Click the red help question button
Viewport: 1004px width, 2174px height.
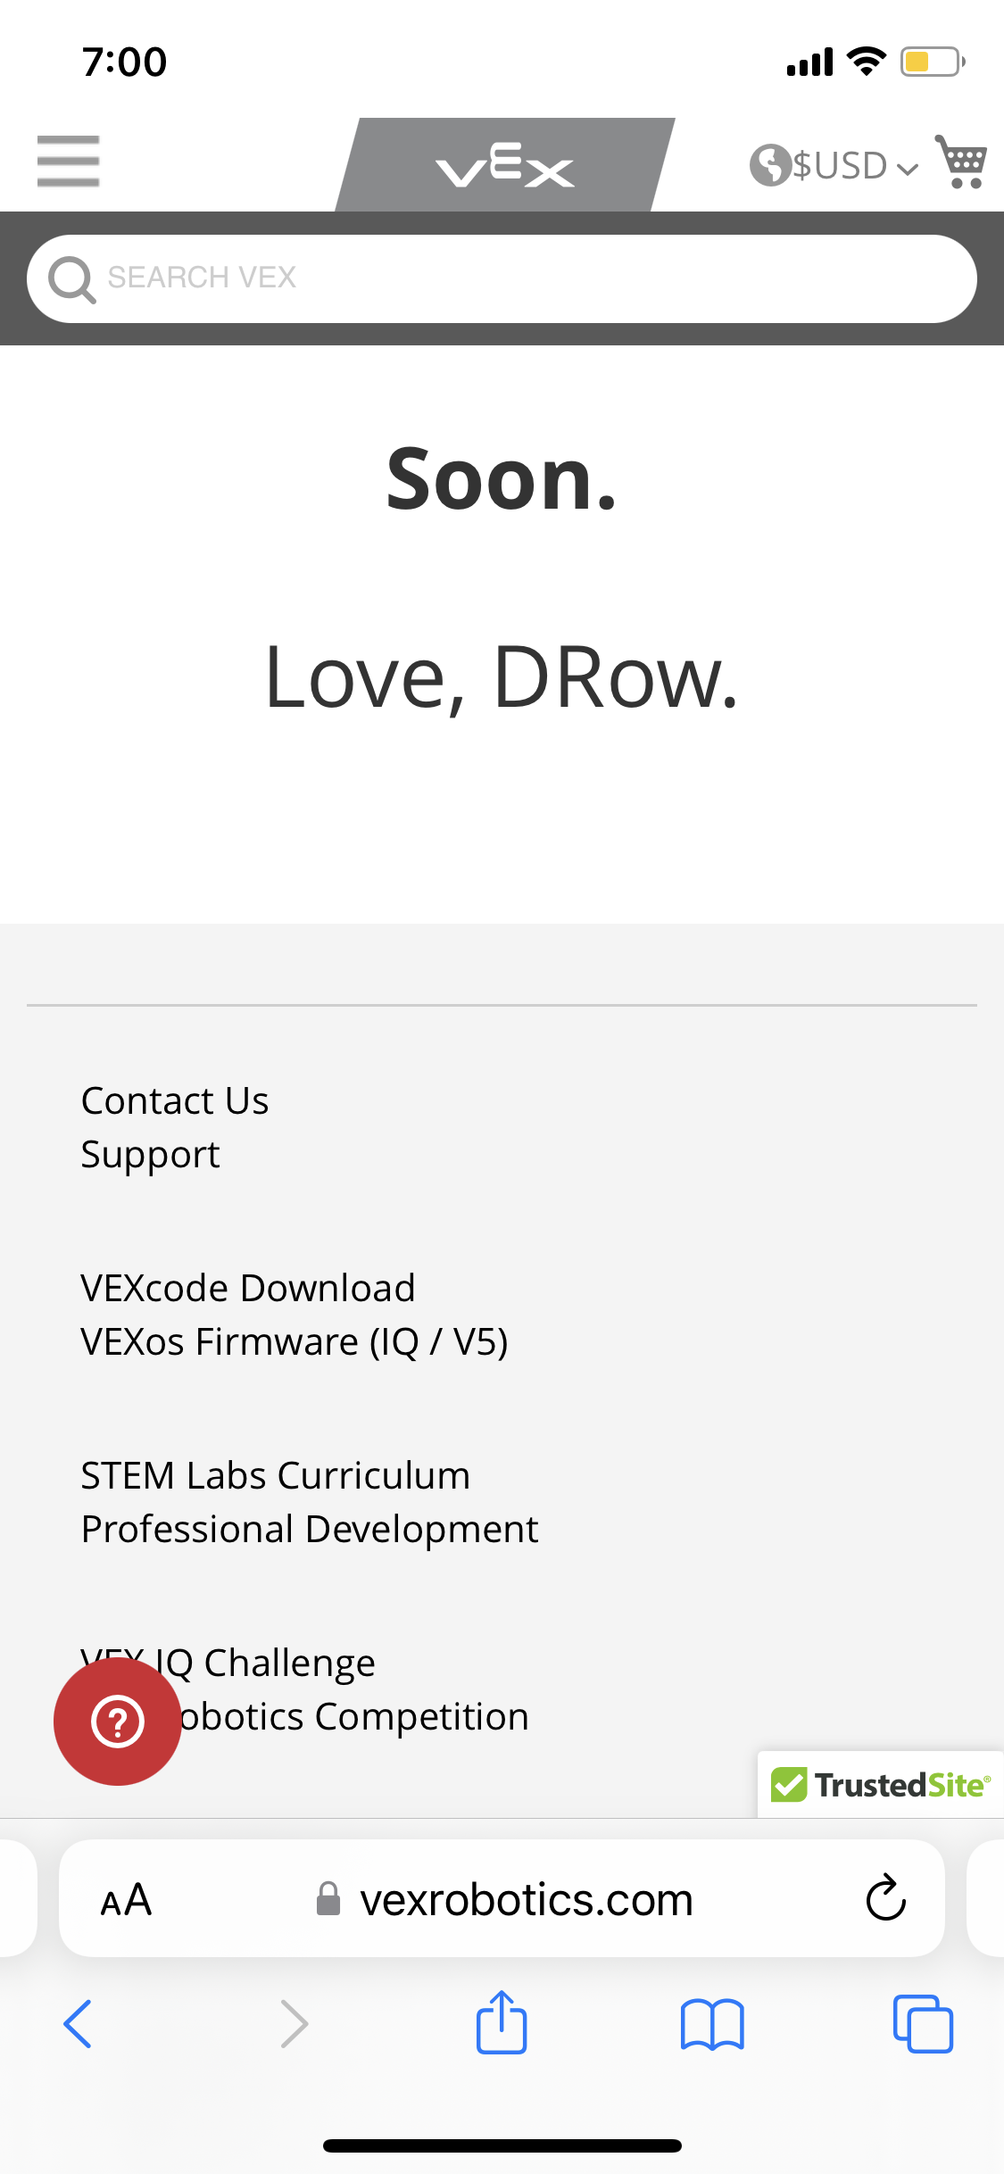tap(118, 1722)
